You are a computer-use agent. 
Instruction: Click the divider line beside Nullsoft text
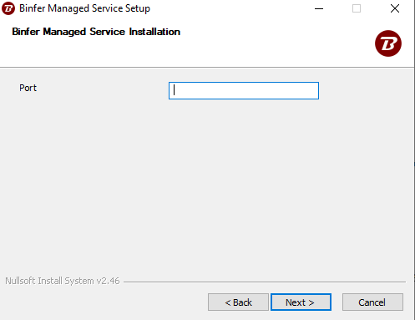point(265,282)
